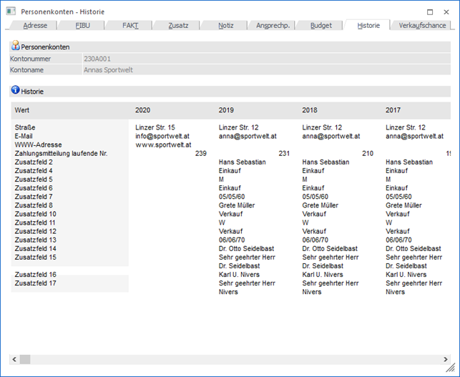Click the Historie info icon
Image resolution: width=460 pixels, height=377 pixels.
[15, 91]
